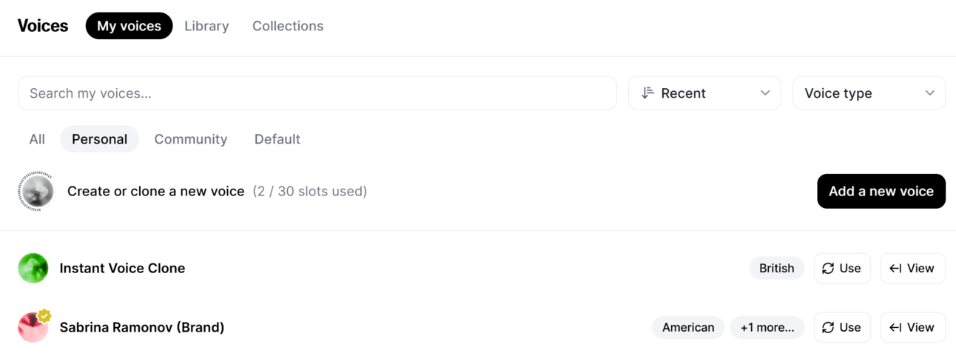Image resolution: width=956 pixels, height=359 pixels.
Task: Click Sabrina Ramonov's pink avatar icon
Action: click(x=33, y=328)
